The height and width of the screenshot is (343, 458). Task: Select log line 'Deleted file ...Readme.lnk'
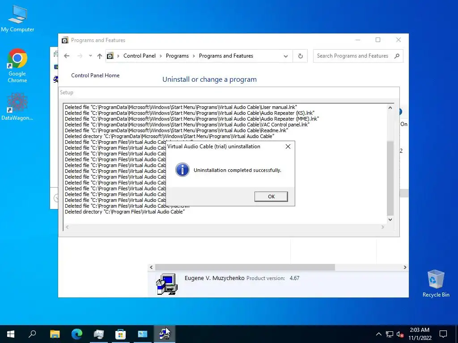pos(176,130)
